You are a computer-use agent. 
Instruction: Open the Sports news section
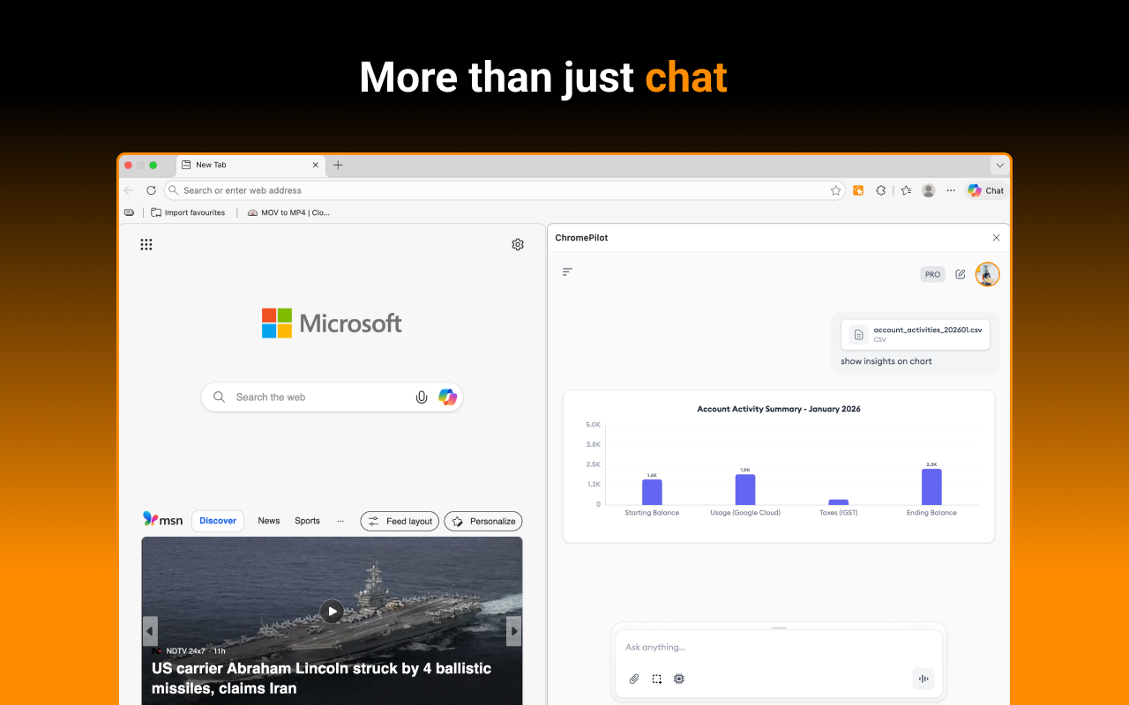tap(307, 520)
